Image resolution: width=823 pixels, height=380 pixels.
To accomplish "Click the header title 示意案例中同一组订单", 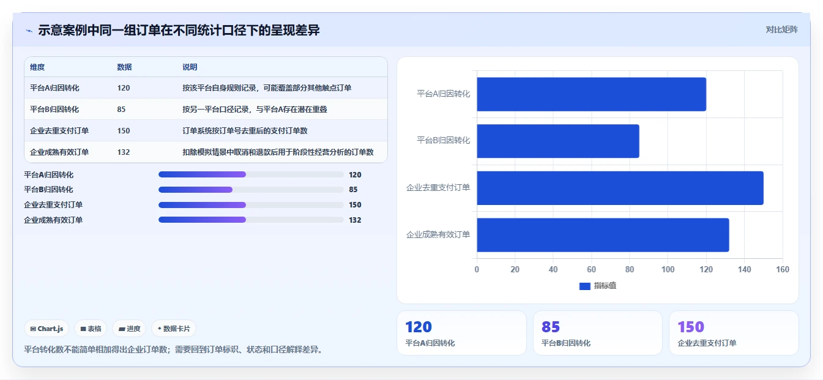I will coord(179,30).
